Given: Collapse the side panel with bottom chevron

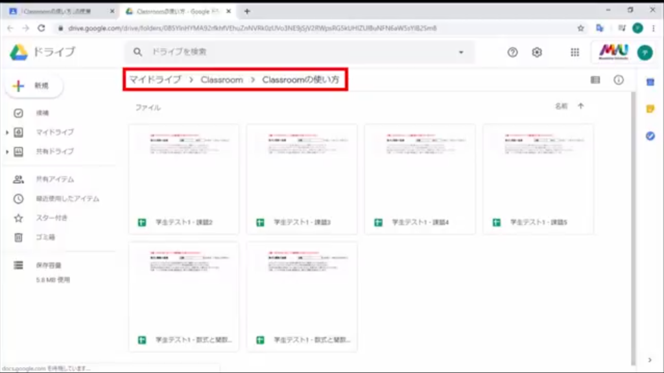Looking at the screenshot, I should (650, 360).
